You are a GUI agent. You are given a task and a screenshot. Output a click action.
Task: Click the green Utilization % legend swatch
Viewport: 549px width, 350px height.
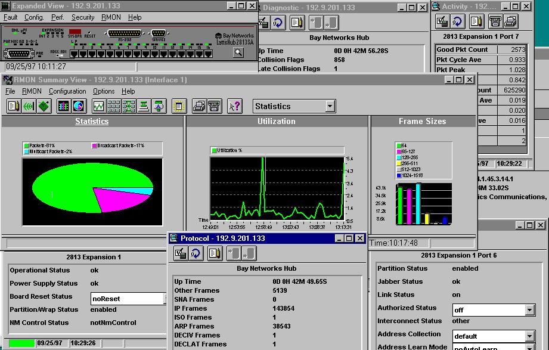pyautogui.click(x=214, y=150)
